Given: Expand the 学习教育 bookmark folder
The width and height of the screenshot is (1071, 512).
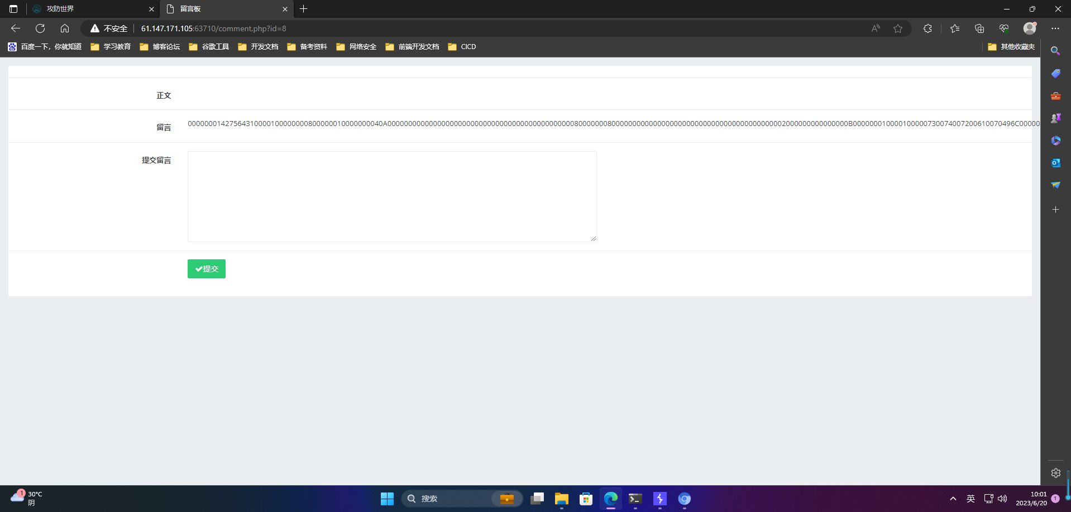Looking at the screenshot, I should (111, 47).
